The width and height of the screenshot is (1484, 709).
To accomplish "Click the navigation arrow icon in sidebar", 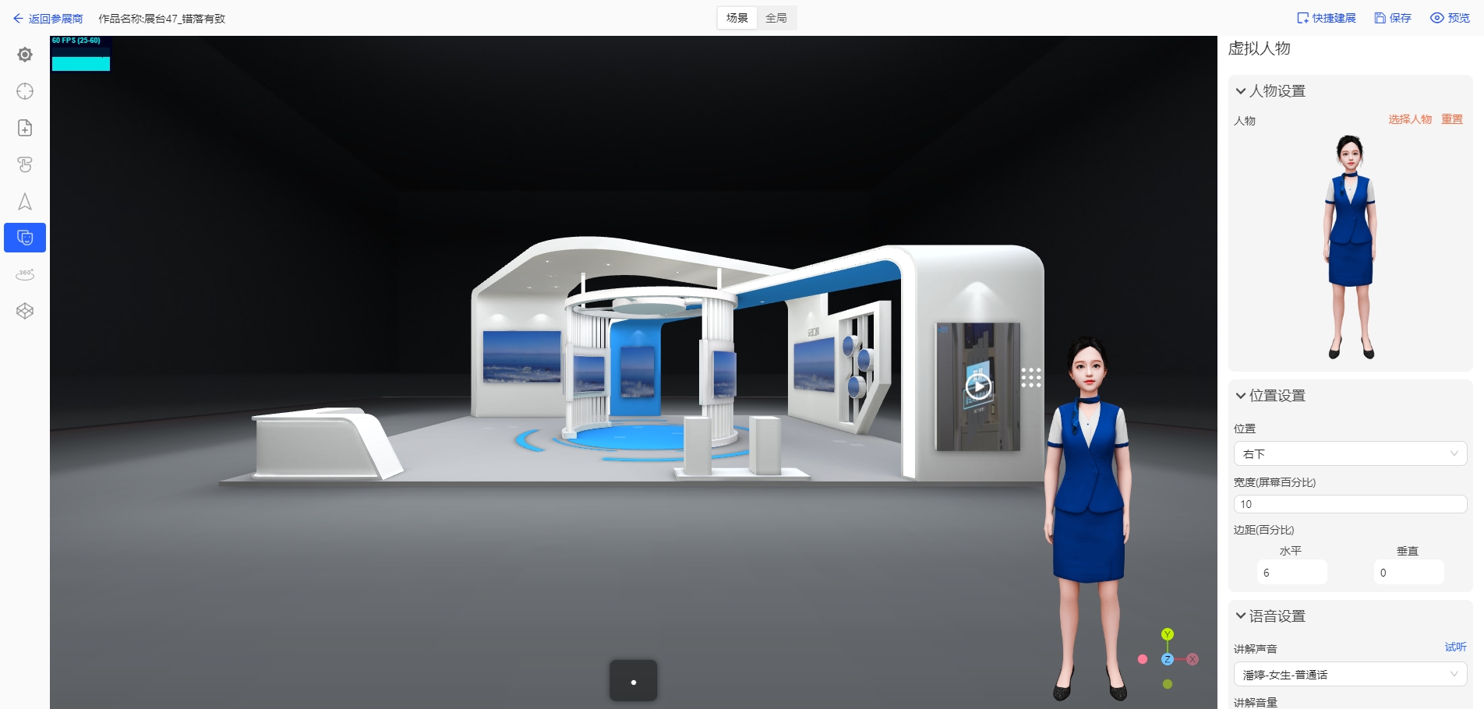I will tap(24, 201).
